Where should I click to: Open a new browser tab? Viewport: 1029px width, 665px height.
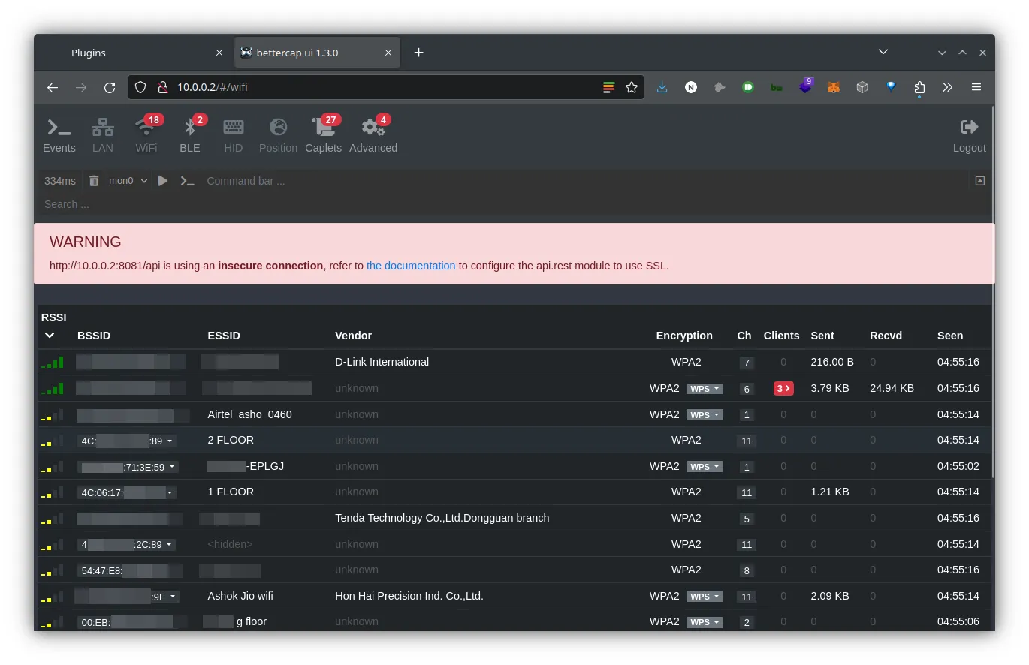[419, 53]
